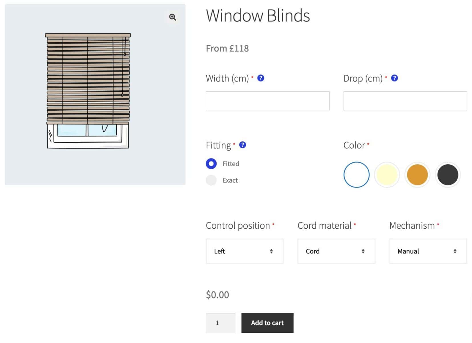Click the Add to cart button
Screen dimensions: 472x343
click(267, 323)
